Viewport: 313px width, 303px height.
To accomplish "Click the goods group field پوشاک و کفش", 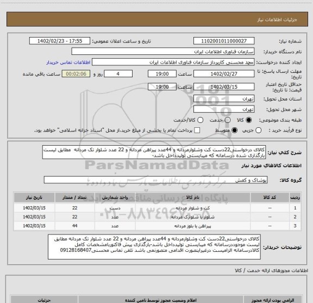I will [x=155, y=180].
